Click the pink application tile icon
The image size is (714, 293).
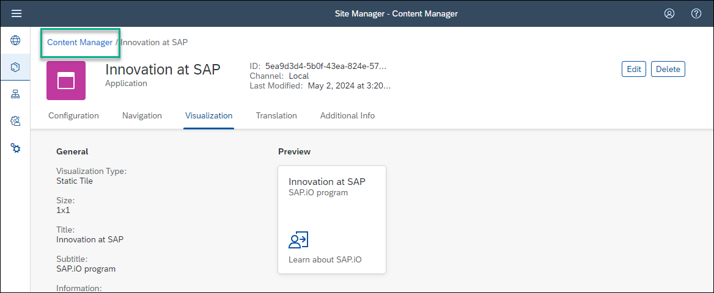tap(66, 81)
